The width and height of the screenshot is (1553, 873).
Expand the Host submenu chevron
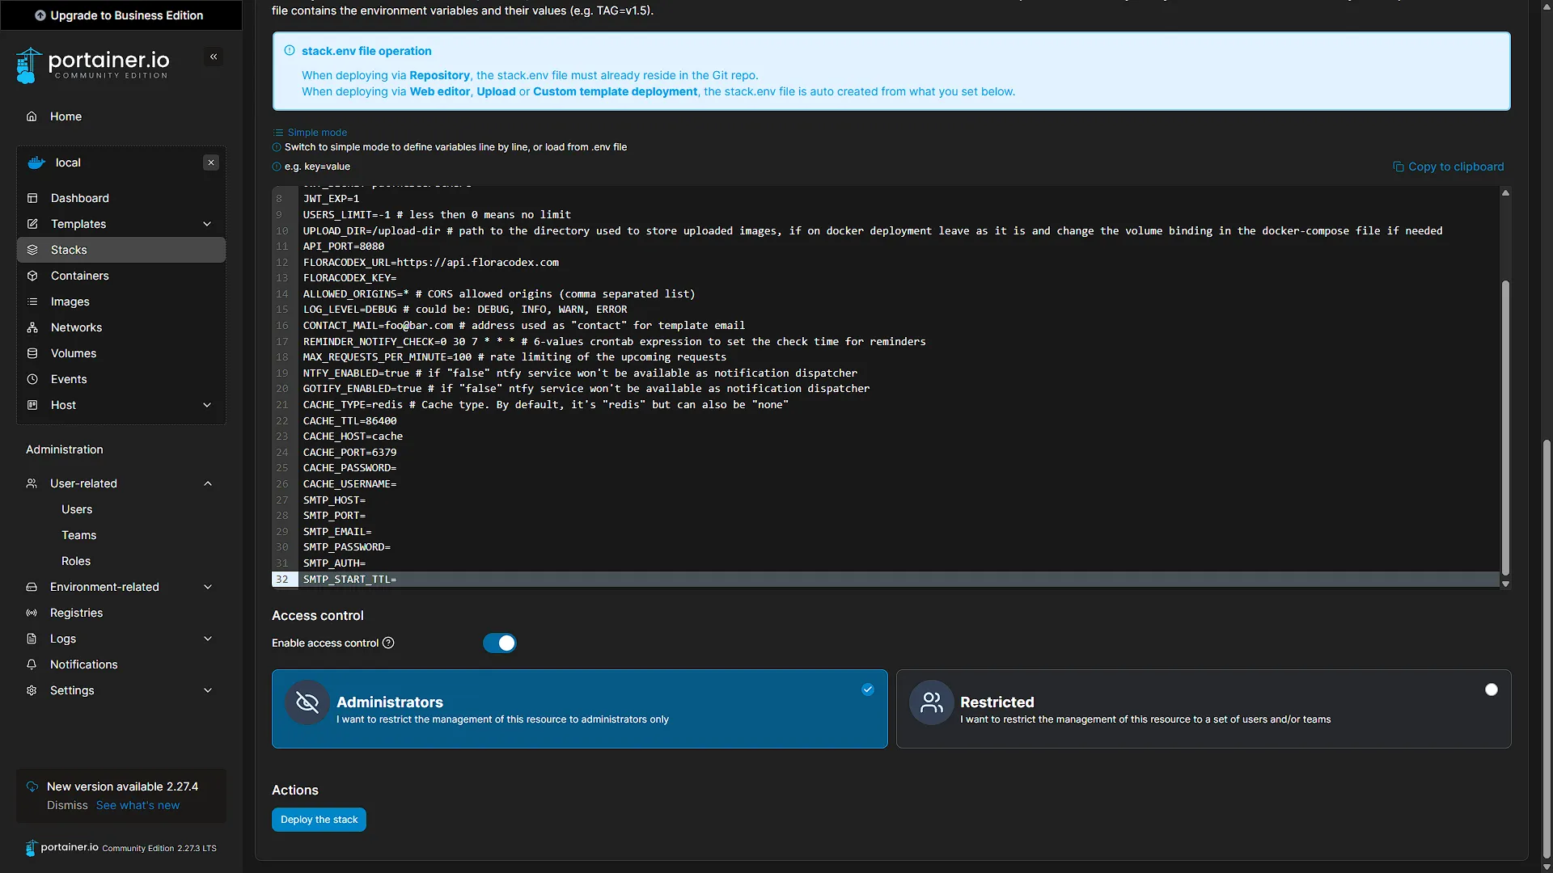point(207,405)
